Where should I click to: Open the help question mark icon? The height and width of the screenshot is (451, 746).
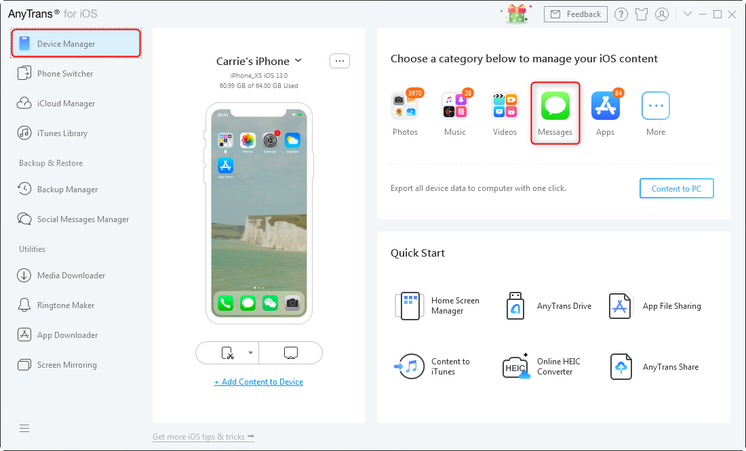621,14
